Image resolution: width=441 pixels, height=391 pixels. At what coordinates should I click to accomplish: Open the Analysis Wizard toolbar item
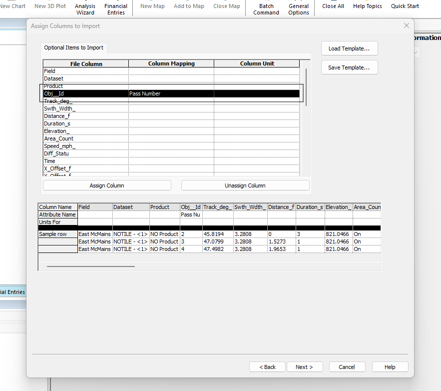click(85, 9)
